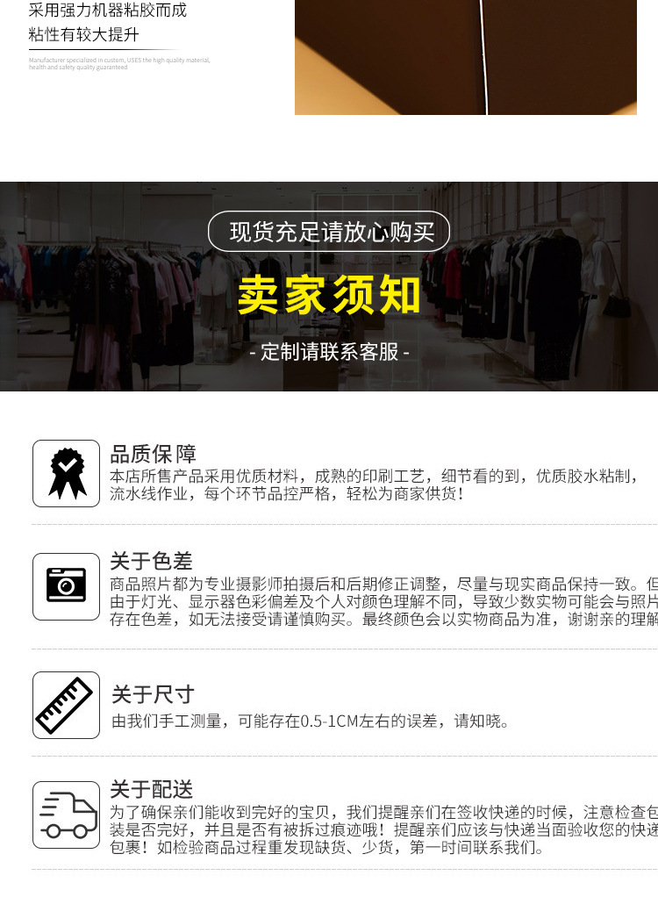Click the delivery truck icon beside 关于配送

point(67,814)
